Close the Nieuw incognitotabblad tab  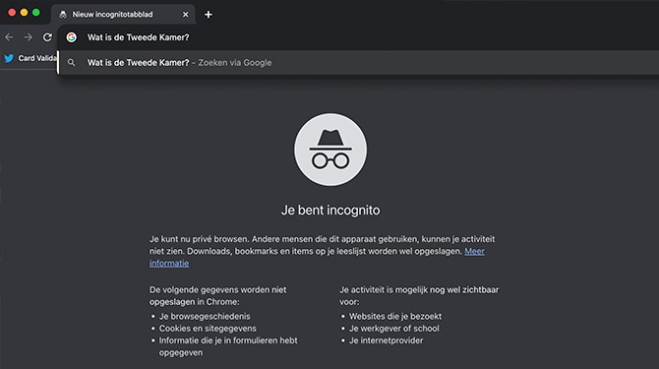click(x=185, y=15)
